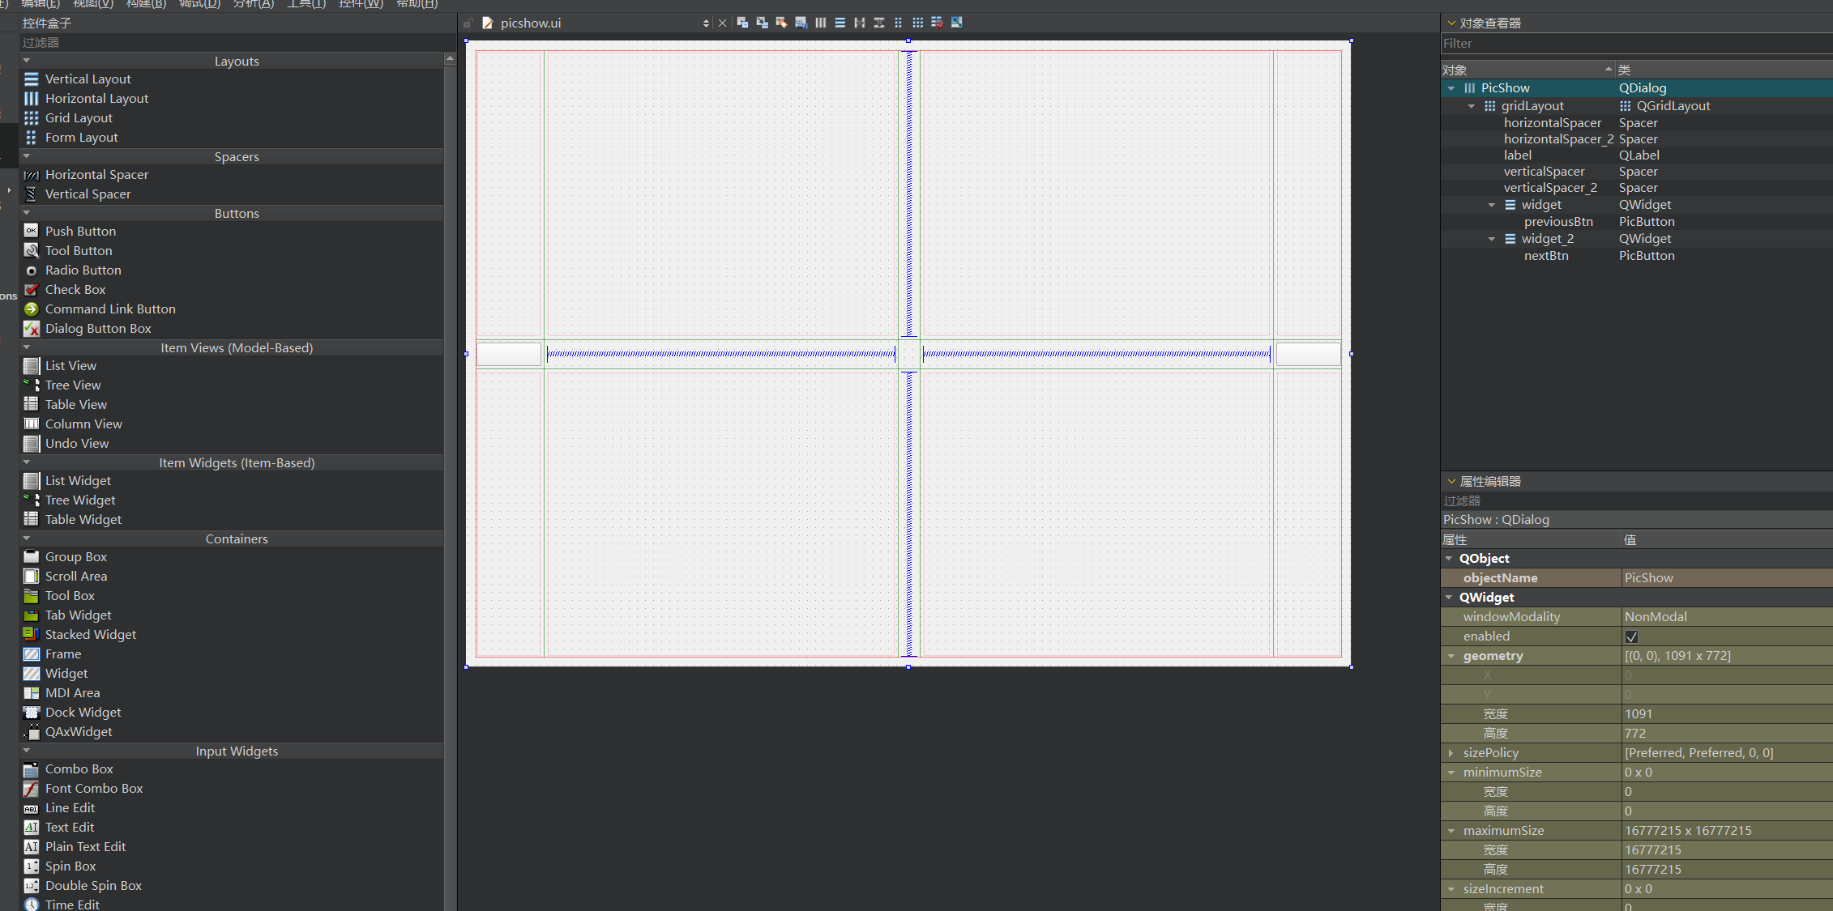
Task: Click the Lay Out in Grid icon
Action: click(918, 23)
